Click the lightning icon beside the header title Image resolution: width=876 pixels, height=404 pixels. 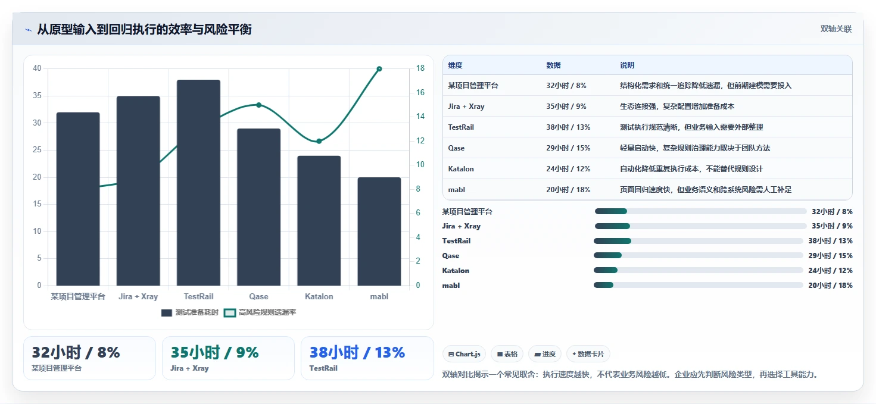click(28, 30)
